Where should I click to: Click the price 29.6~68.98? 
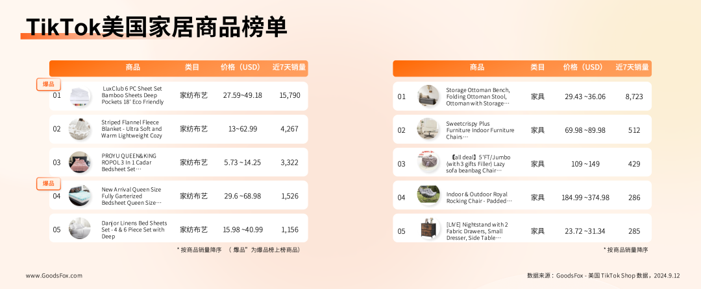[242, 196]
